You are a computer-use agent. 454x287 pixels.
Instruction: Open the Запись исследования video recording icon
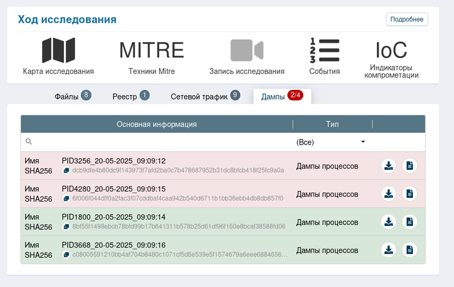click(x=247, y=50)
